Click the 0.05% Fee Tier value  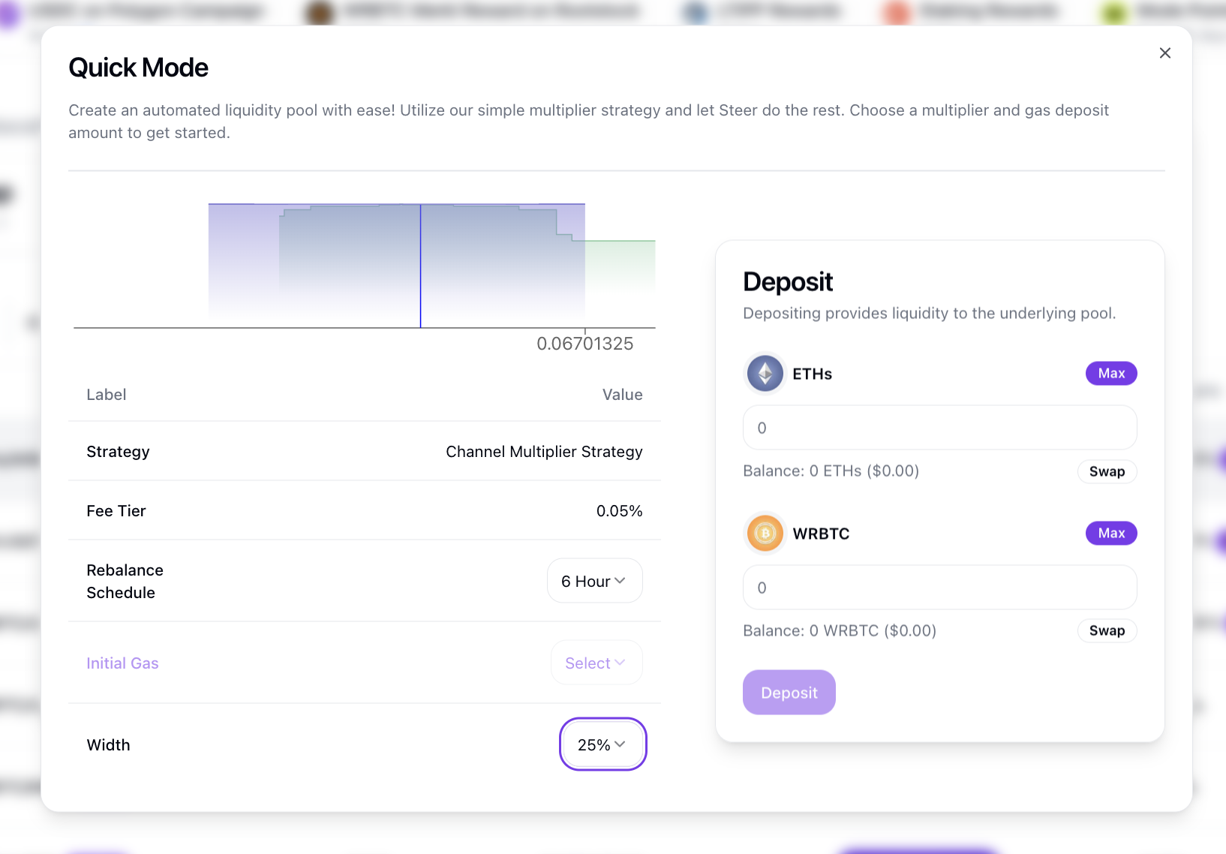[619, 511]
